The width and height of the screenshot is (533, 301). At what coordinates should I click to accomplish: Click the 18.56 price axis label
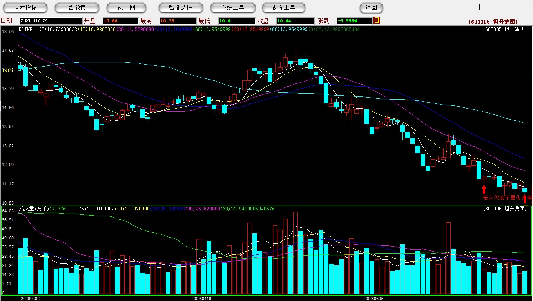tap(8, 31)
